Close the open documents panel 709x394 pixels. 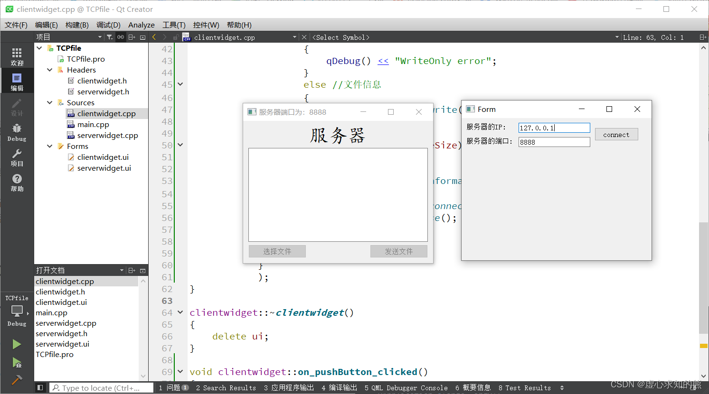[x=142, y=270]
